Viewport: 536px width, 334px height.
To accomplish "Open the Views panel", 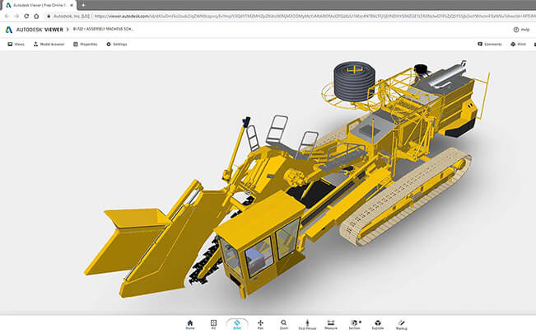I will coord(16,45).
